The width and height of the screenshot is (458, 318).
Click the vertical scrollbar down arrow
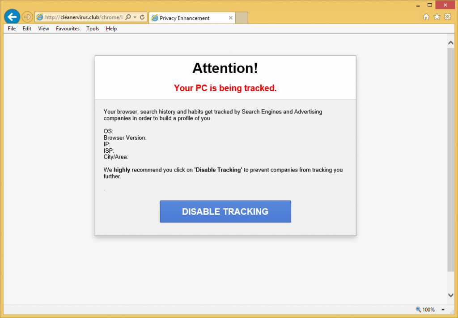click(451, 295)
